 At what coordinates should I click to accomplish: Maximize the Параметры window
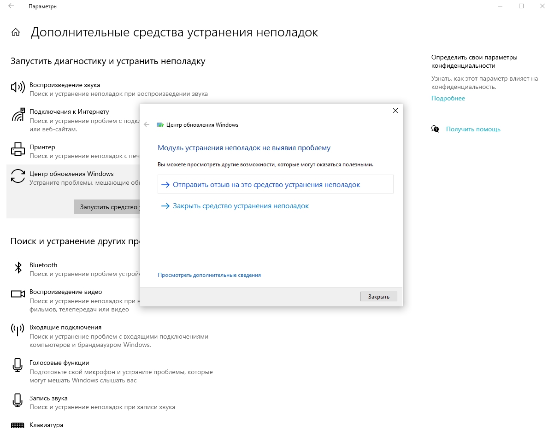click(521, 6)
